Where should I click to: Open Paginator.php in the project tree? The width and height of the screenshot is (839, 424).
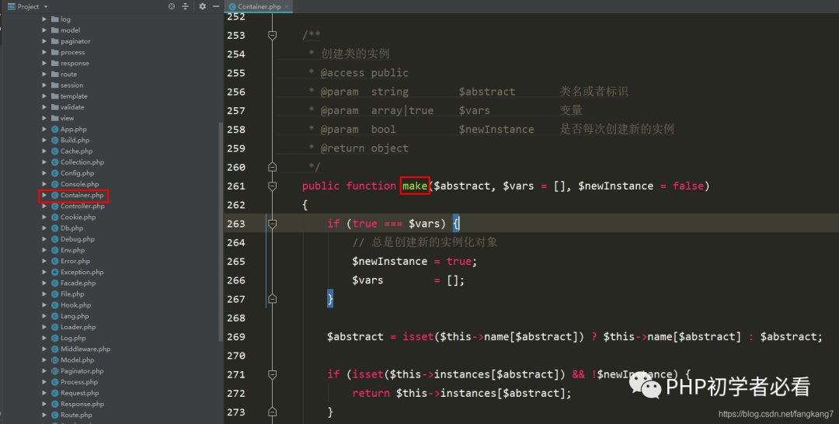click(82, 370)
